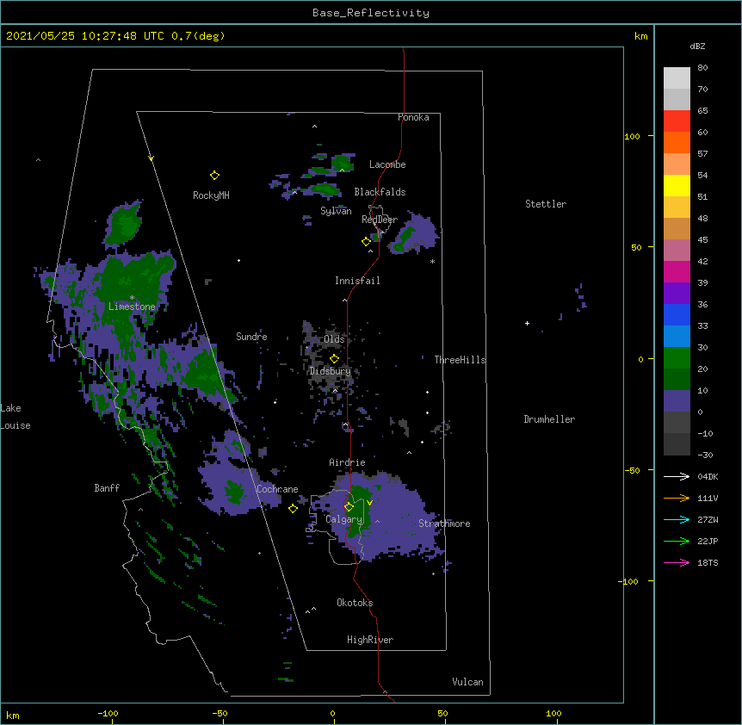Image resolution: width=742 pixels, height=725 pixels.
Task: Select the purple 10 dBZ color swatch
Action: tap(677, 401)
